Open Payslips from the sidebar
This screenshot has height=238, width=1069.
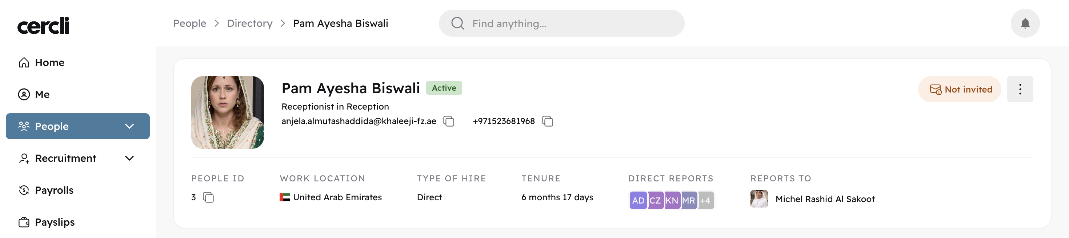[55, 222]
